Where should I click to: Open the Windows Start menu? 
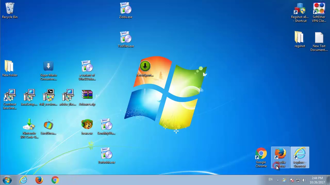[x=7, y=180]
